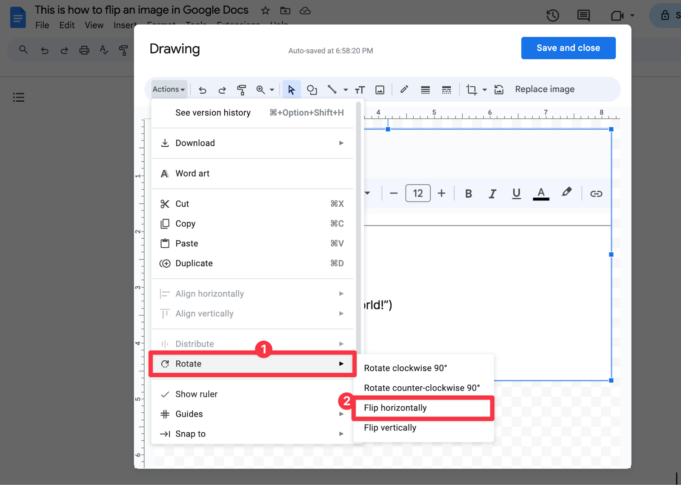Expand the Line tool dropdown arrow

pos(346,90)
